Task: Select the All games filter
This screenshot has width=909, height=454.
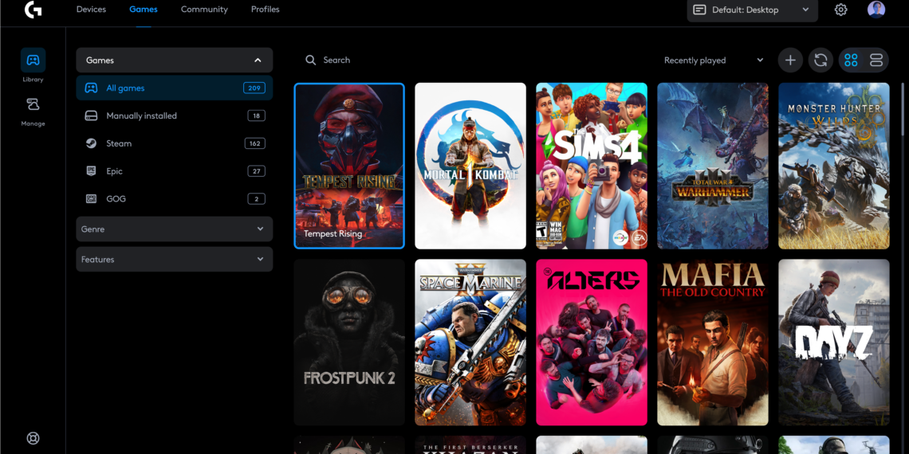Action: coord(175,88)
